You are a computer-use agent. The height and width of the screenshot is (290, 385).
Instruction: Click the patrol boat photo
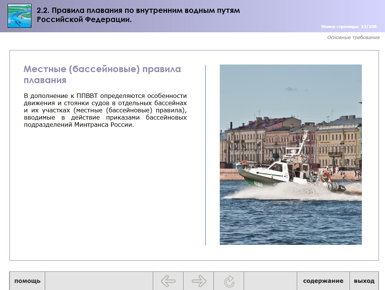tap(291, 154)
